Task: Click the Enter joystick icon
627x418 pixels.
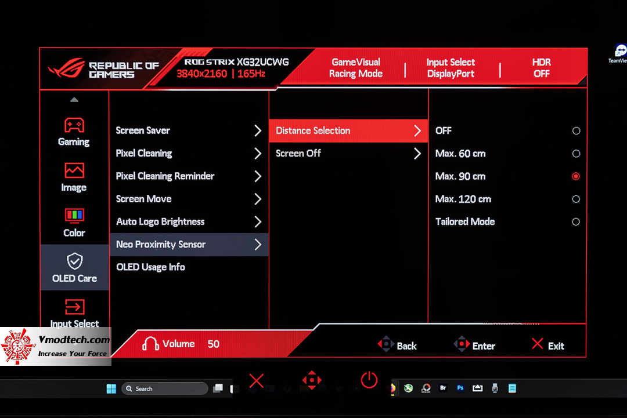Action: (462, 344)
